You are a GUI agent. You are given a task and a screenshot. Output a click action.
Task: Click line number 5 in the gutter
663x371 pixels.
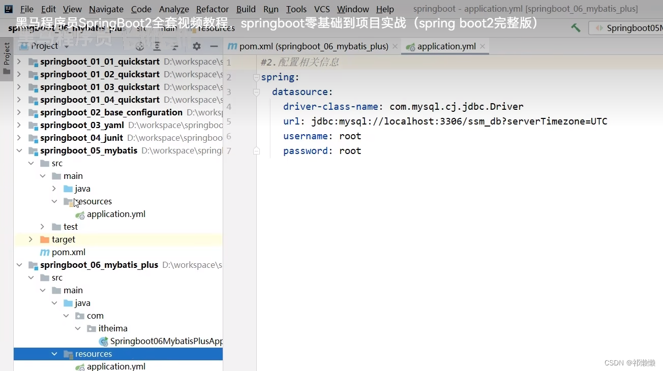pos(229,121)
